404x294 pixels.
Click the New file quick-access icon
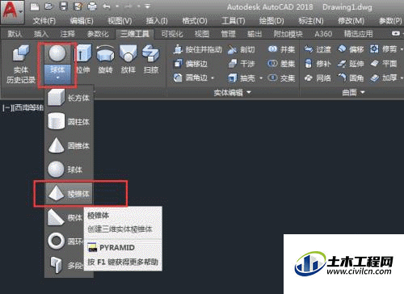(x=35, y=6)
